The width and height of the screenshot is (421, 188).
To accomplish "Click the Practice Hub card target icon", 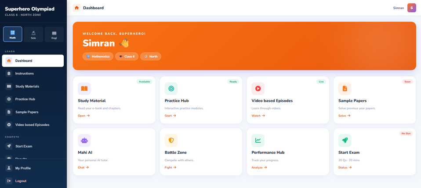I will point(171,89).
